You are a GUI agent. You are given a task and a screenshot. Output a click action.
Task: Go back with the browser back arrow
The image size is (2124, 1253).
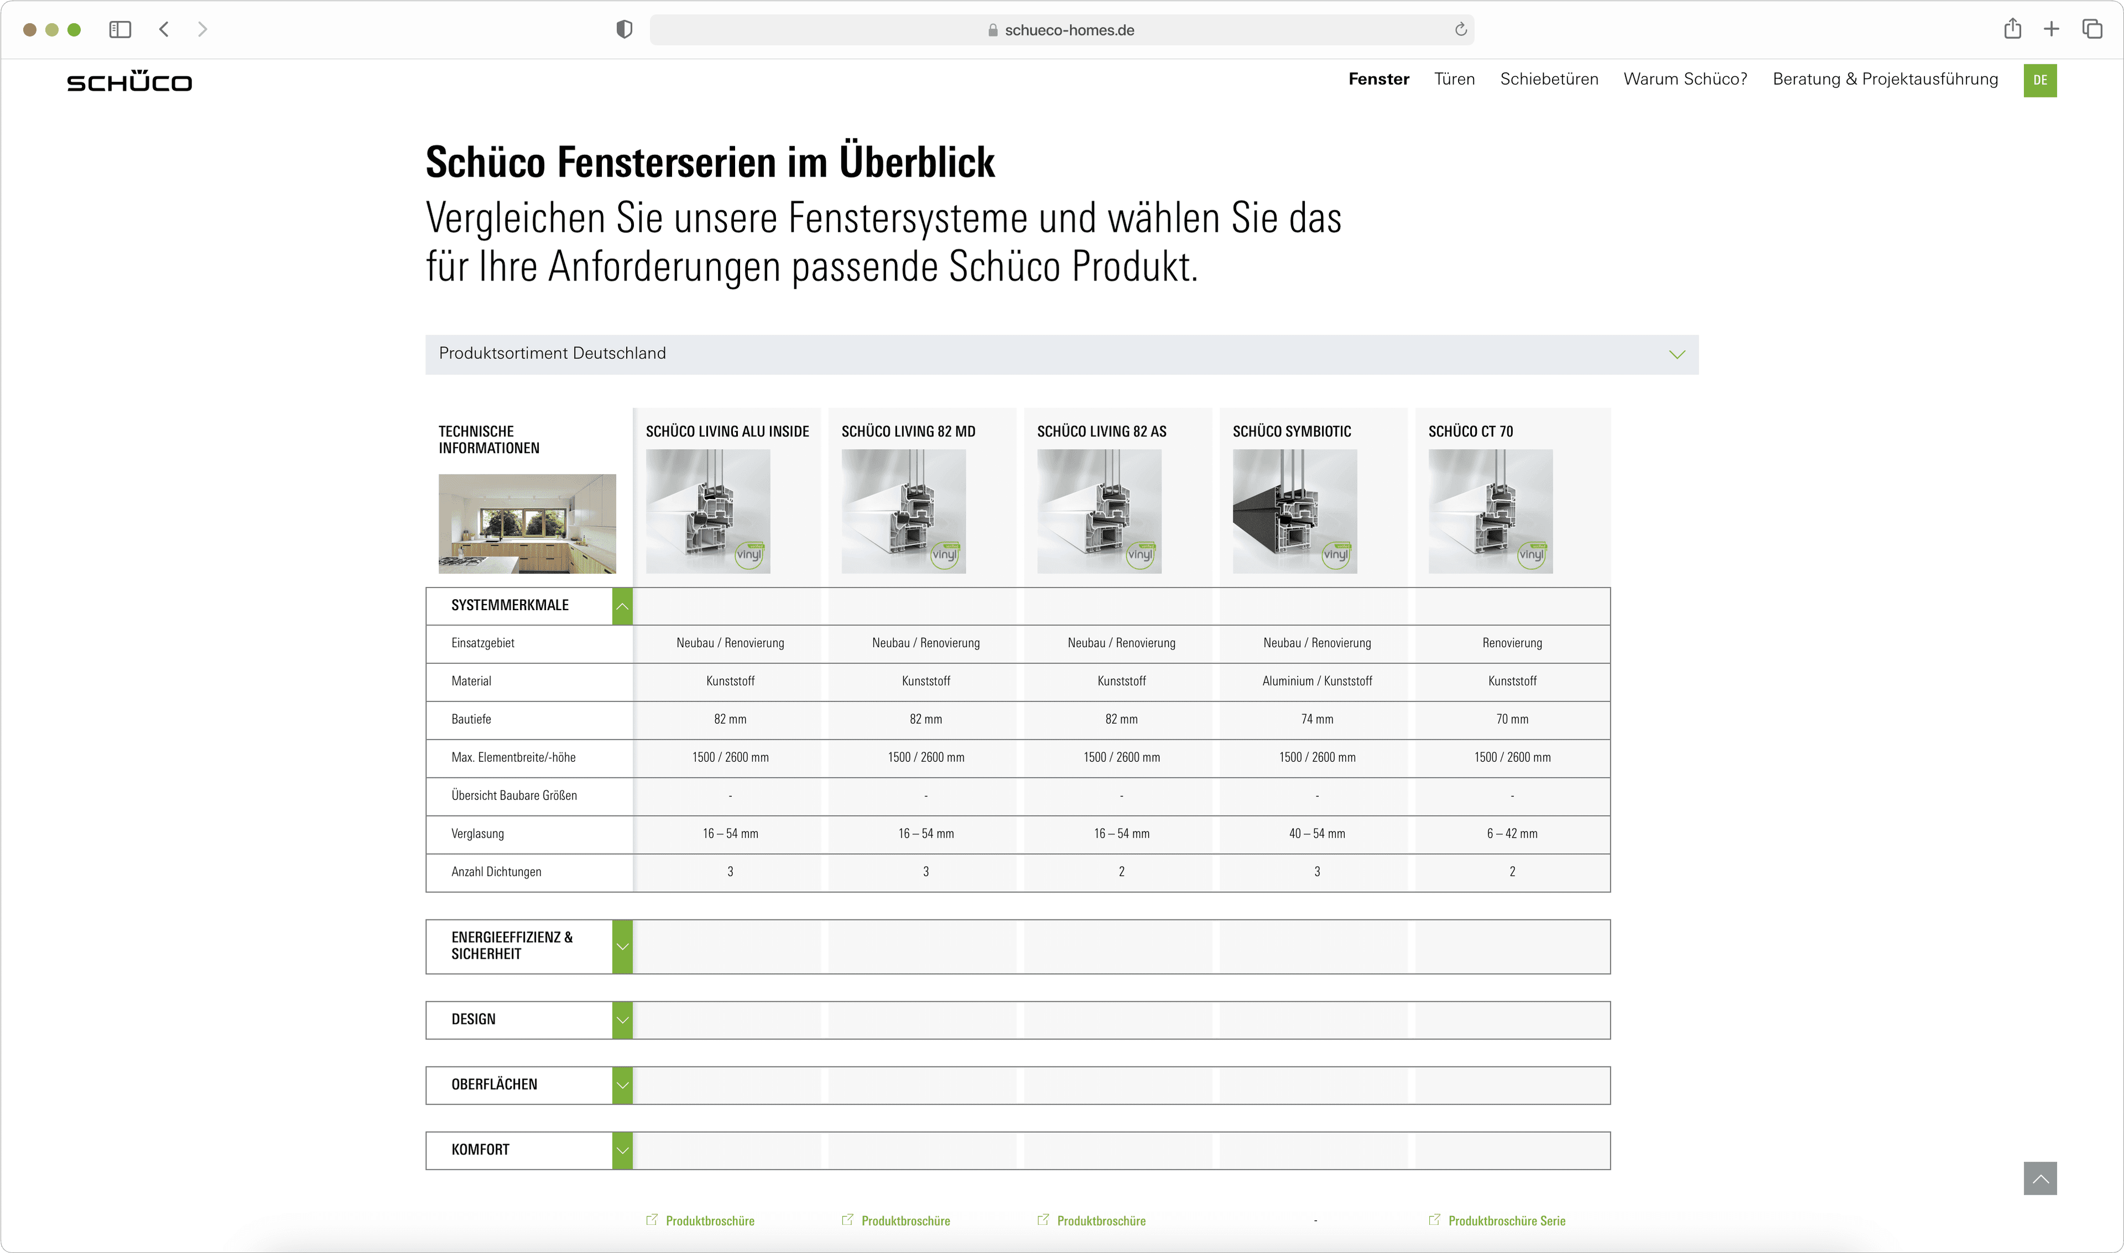coord(164,29)
